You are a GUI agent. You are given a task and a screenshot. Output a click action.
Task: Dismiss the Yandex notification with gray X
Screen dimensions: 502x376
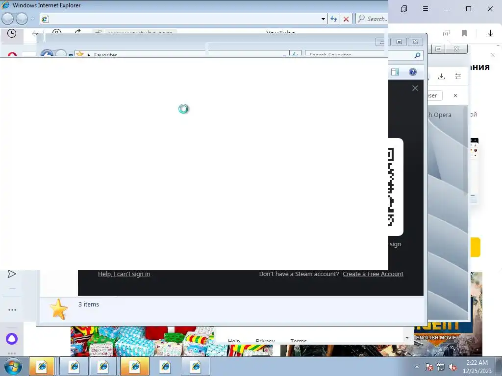(493, 55)
